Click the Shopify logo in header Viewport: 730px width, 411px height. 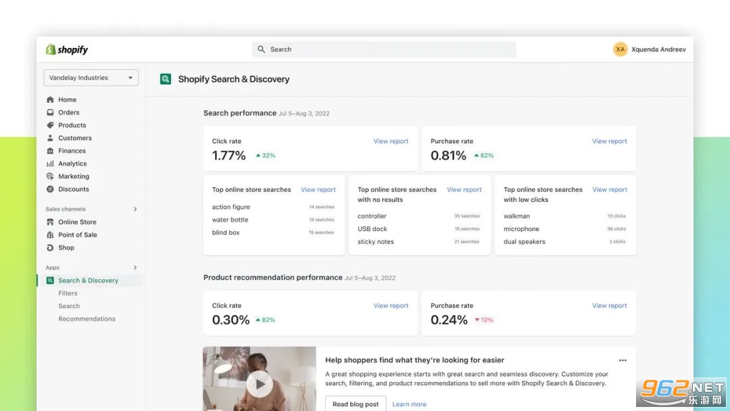(x=67, y=49)
